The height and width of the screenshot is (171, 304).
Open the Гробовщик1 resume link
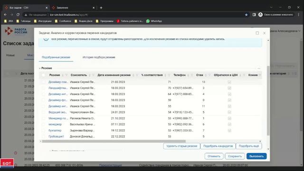click(x=56, y=136)
